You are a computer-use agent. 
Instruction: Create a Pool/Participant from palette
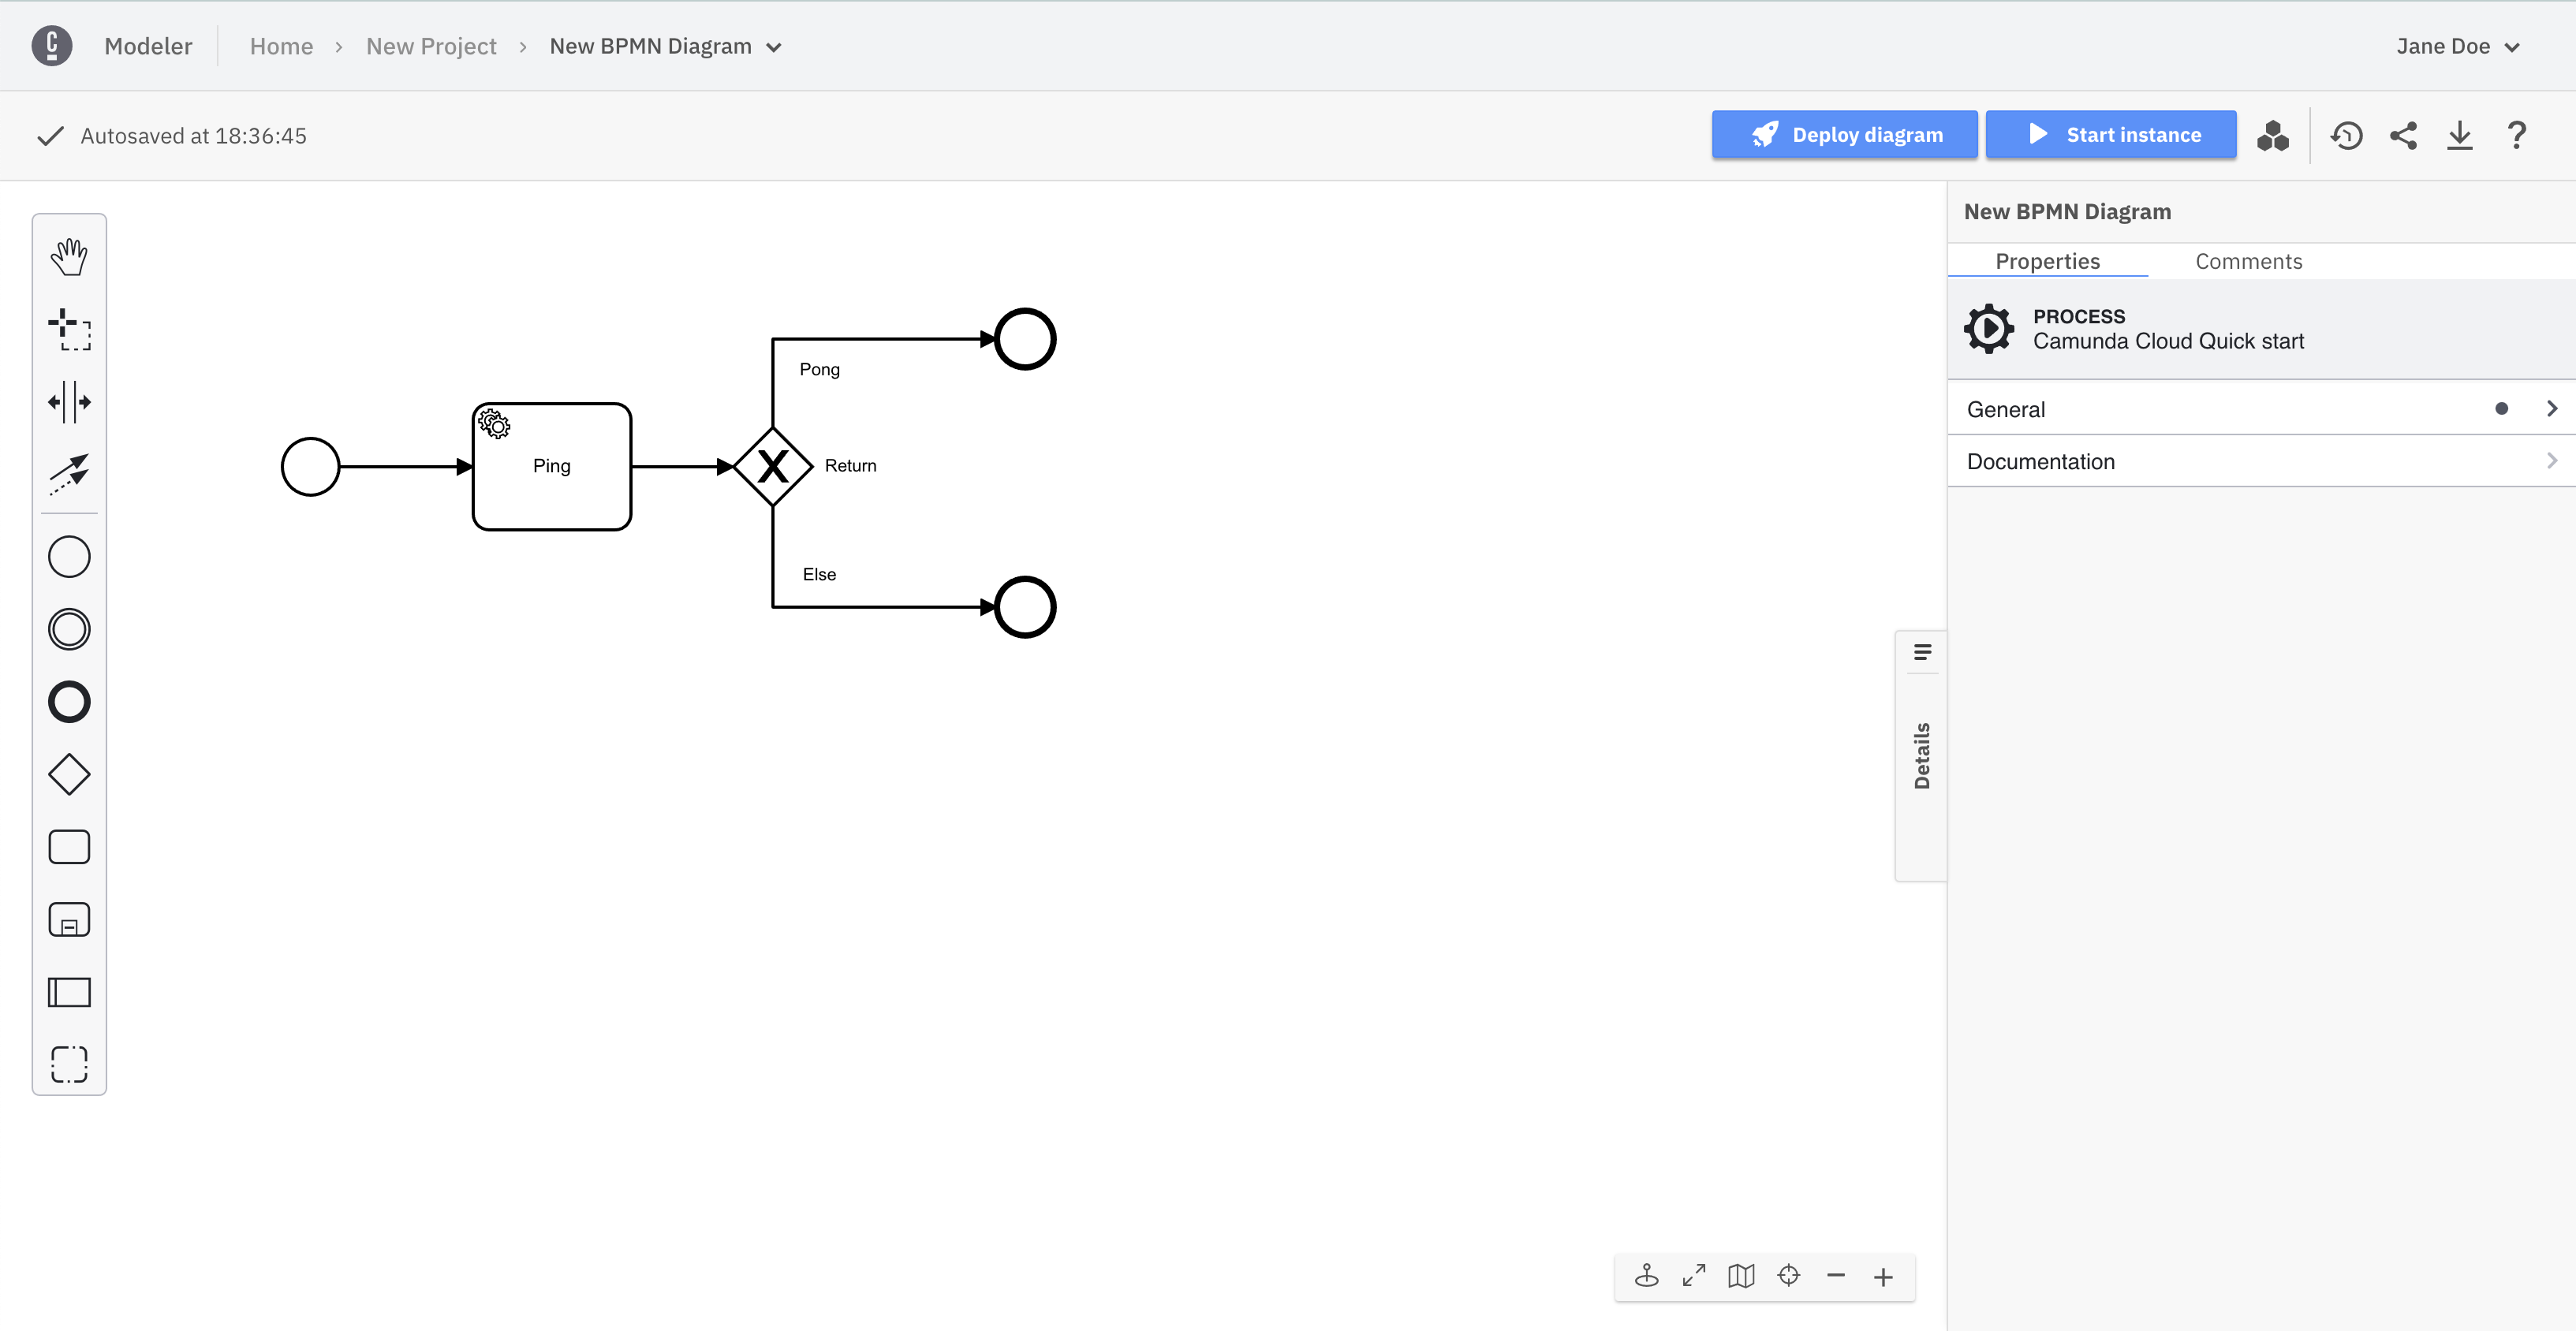pyautogui.click(x=69, y=992)
